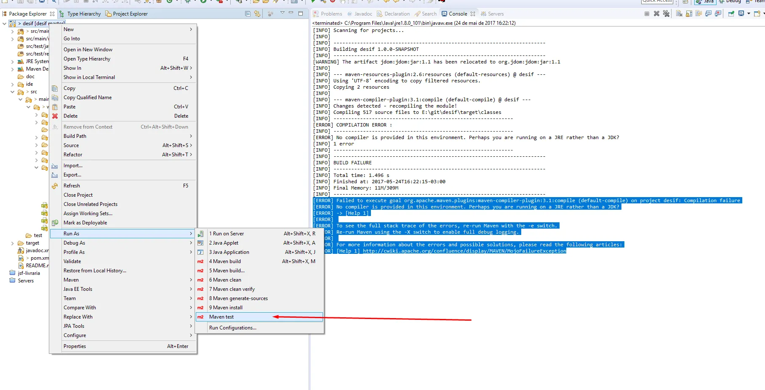Click the Quick Access search field
This screenshot has width=765, height=390.
(x=657, y=1)
